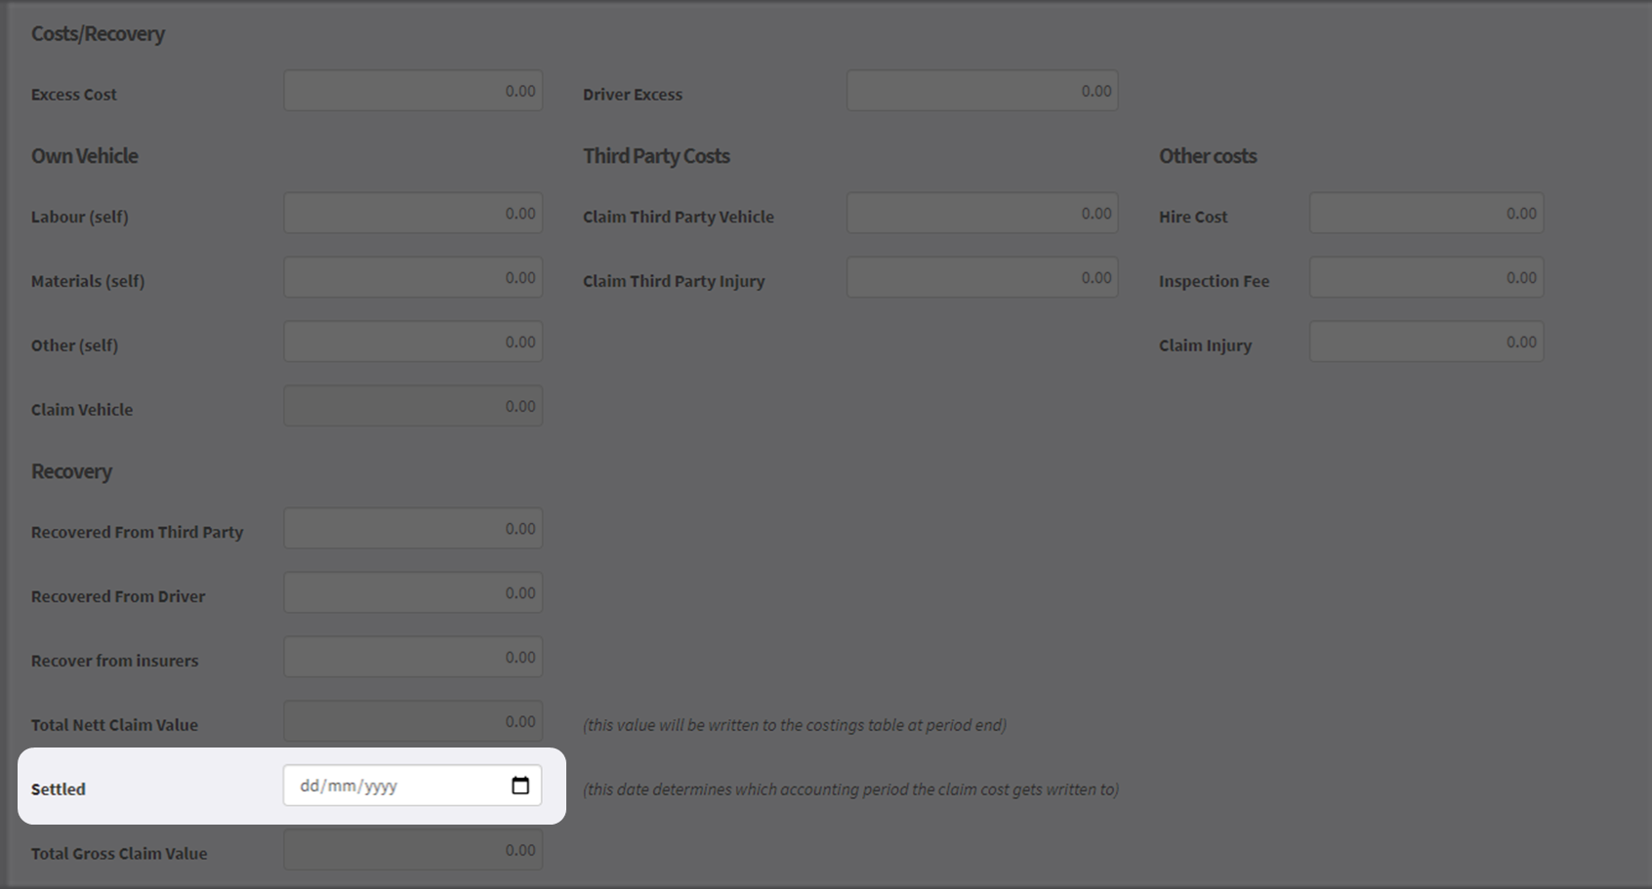Open the calendar picker in Settled field
Viewport: 1652px width, 889px height.
coord(520,786)
